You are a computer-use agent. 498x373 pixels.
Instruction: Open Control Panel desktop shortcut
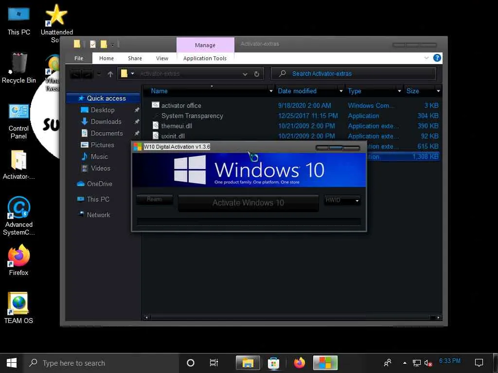click(x=19, y=121)
